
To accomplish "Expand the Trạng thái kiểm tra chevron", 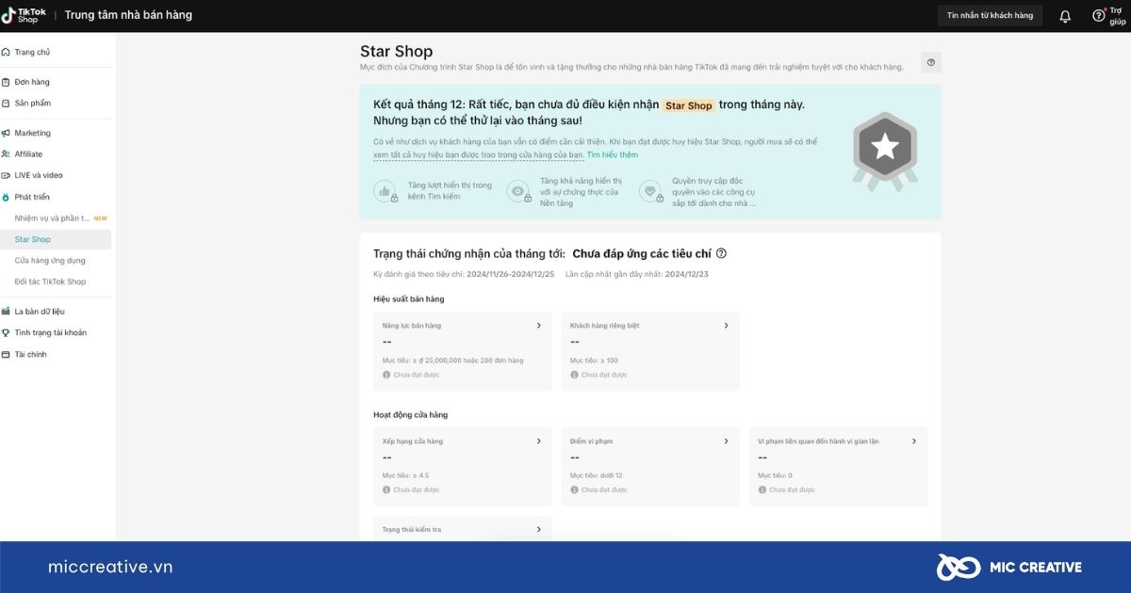I will click(x=539, y=529).
